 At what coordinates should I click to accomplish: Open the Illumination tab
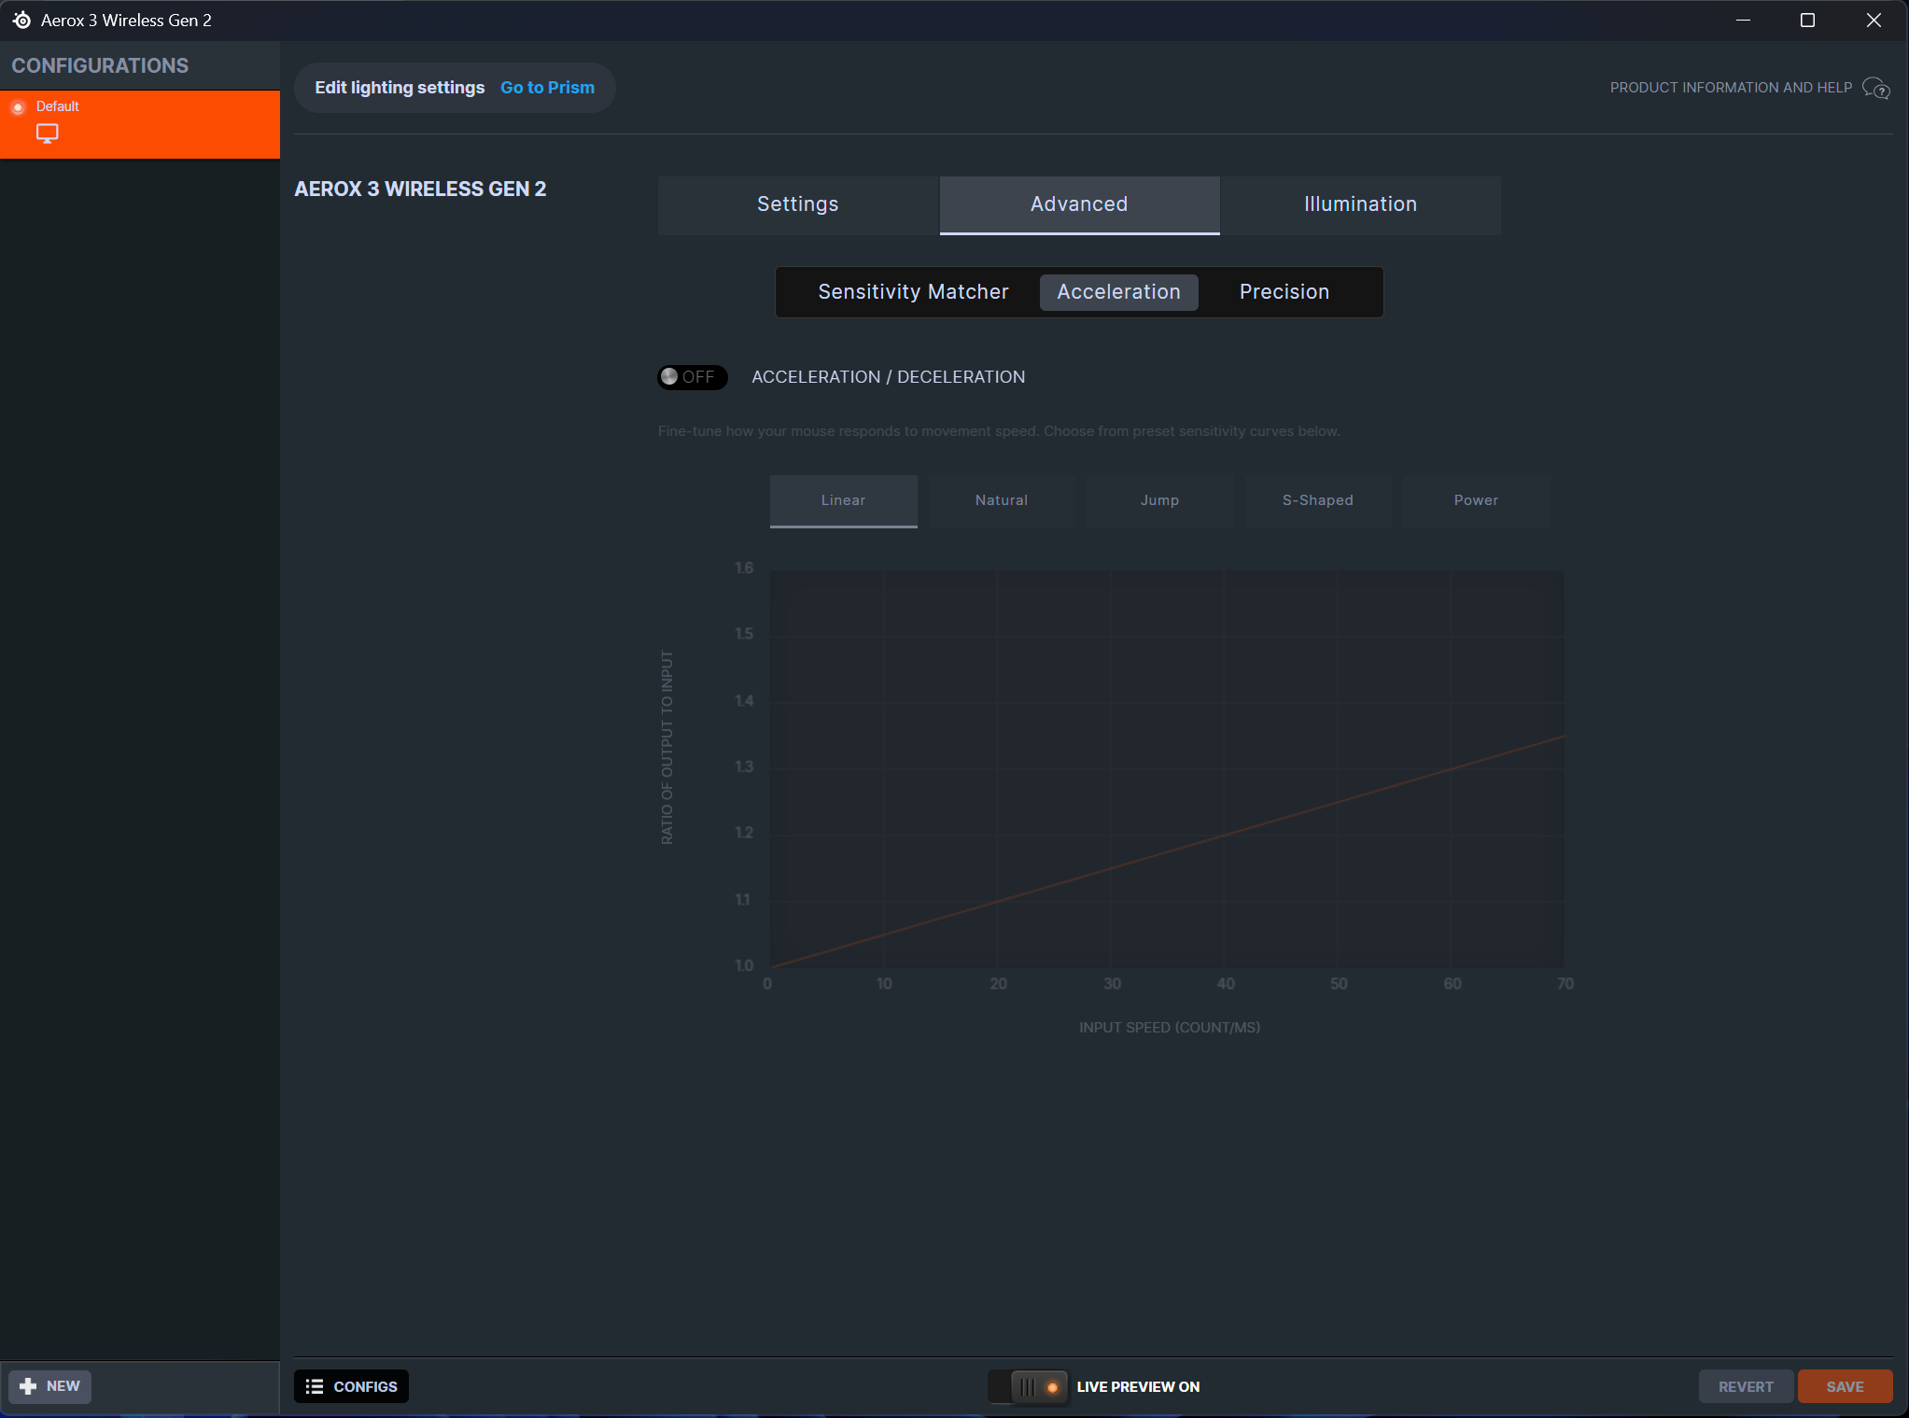(x=1359, y=204)
